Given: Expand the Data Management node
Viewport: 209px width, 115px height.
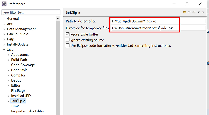Looking at the screenshot, I should point(4,29).
